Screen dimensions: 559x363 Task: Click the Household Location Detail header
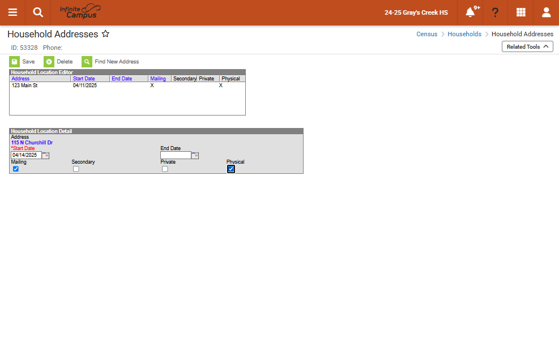coord(156,131)
